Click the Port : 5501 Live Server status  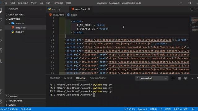tap(181, 109)
